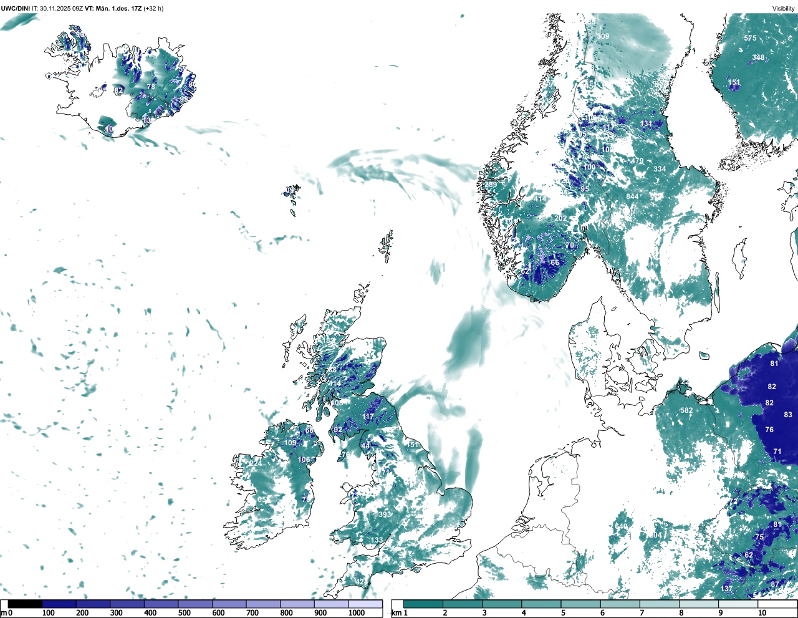
Task: Click the 8–9 km legend swatch
Action: click(x=699, y=604)
